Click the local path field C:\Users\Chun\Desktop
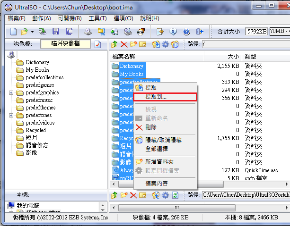This screenshot has width=290, height=226. coord(246,195)
